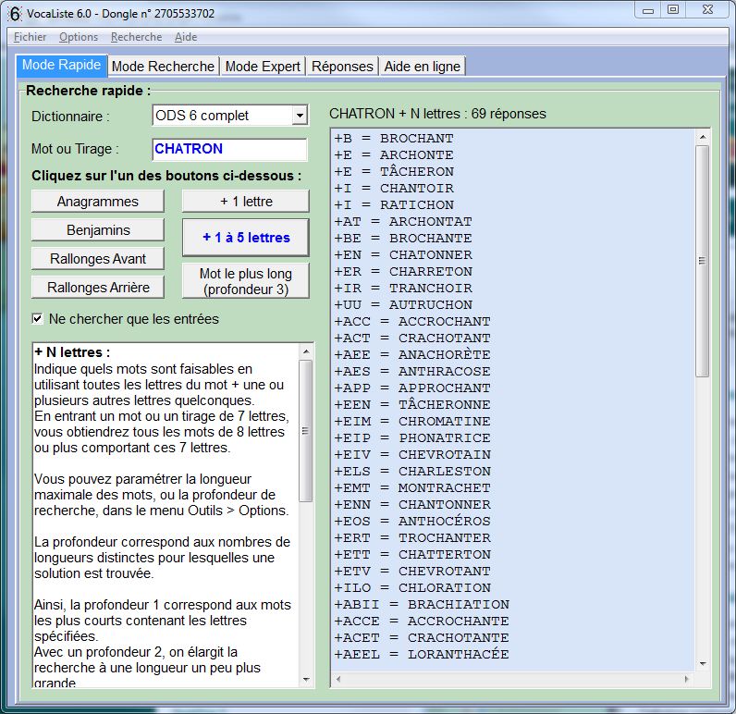Select the CHATONNER result line
Screen dimensions: 736x714
[403, 255]
